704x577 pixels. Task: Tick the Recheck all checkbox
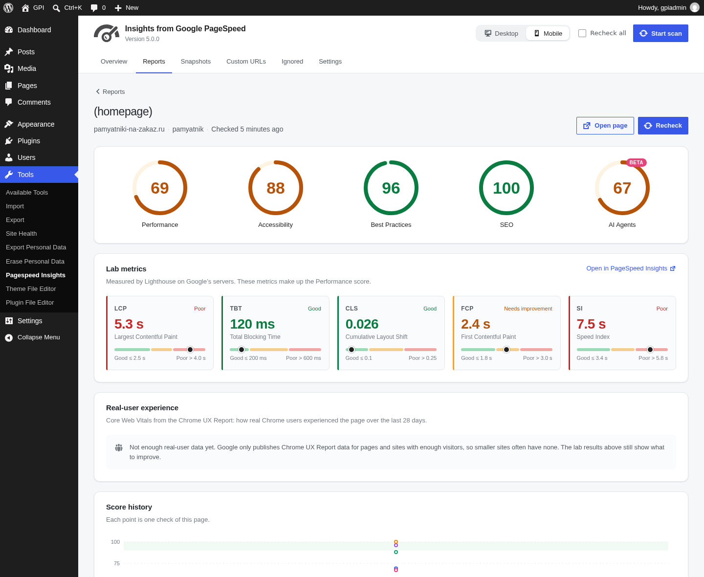582,33
